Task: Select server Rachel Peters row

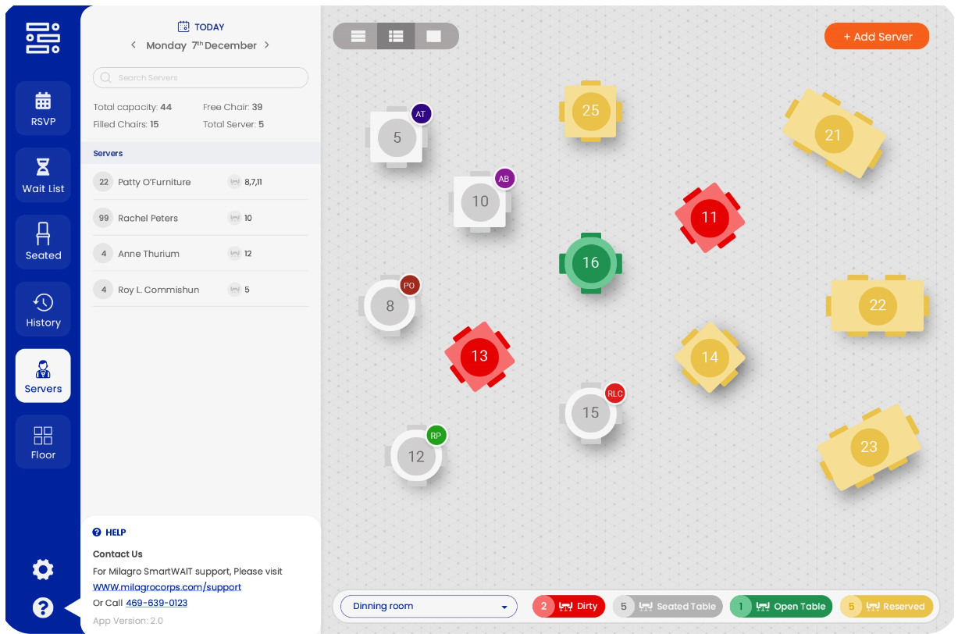Action: click(201, 218)
